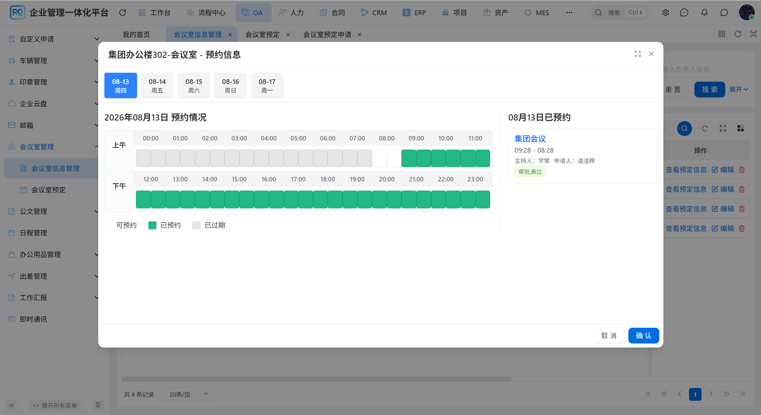This screenshot has height=415, width=761.
Task: Click the fullscreen content icon in the tab bar
Action: pos(754,34)
